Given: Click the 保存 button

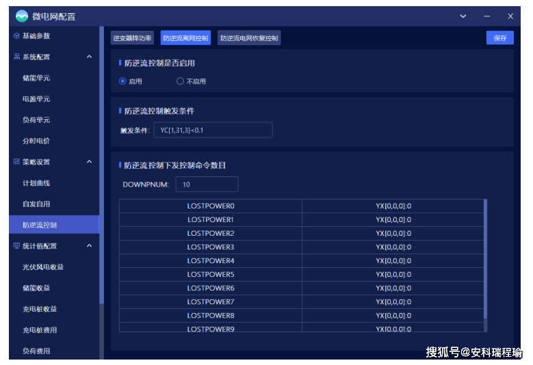Looking at the screenshot, I should tap(500, 38).
